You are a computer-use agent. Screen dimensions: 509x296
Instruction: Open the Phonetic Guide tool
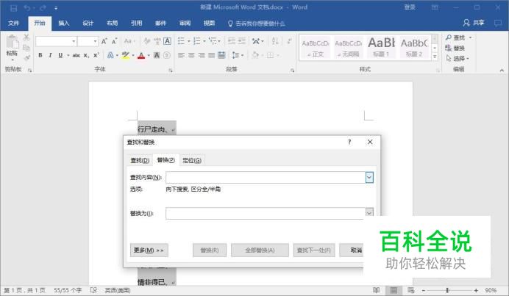[157, 41]
